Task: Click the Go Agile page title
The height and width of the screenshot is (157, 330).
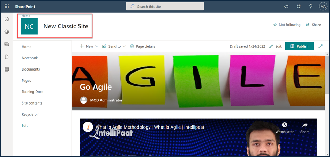Action: 96,87
